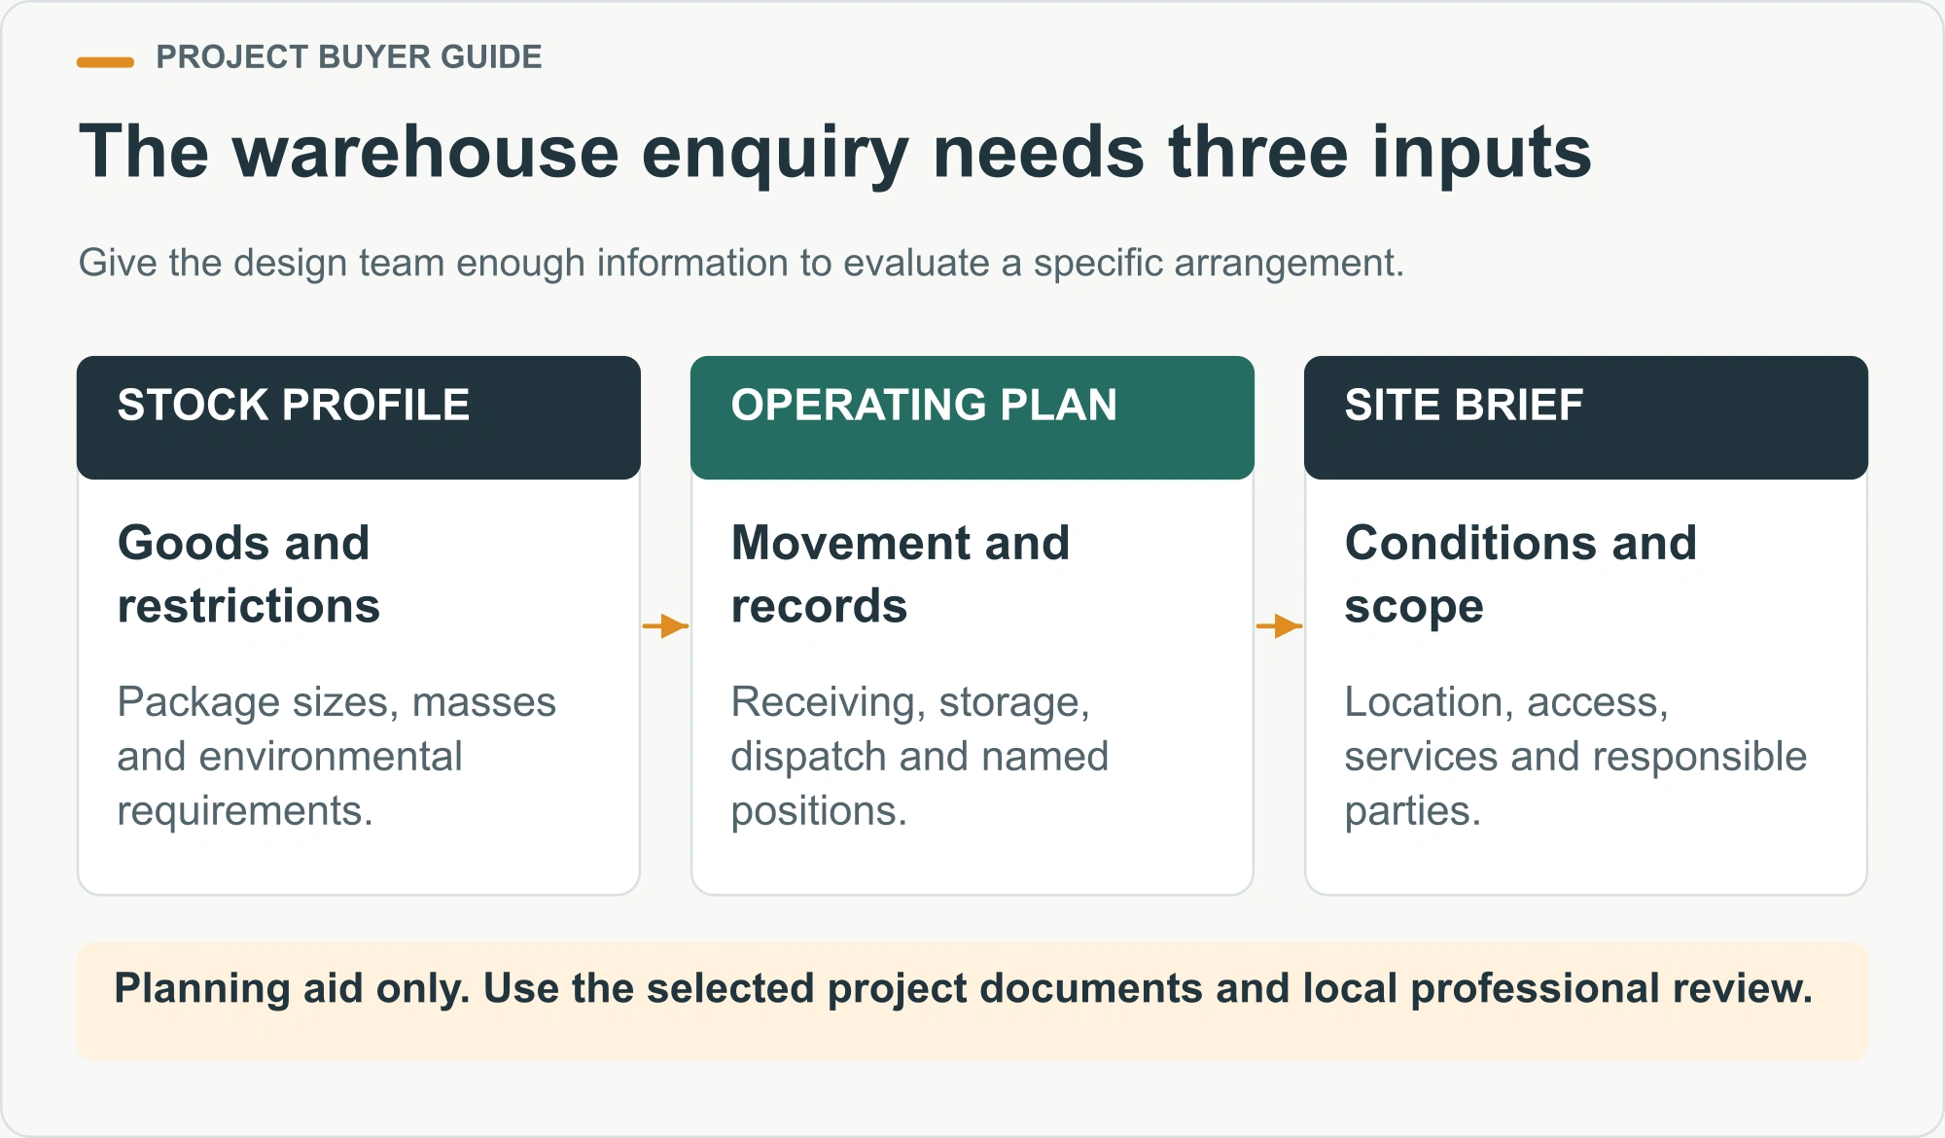Click the "Goods and restrictions" heading

tap(249, 574)
